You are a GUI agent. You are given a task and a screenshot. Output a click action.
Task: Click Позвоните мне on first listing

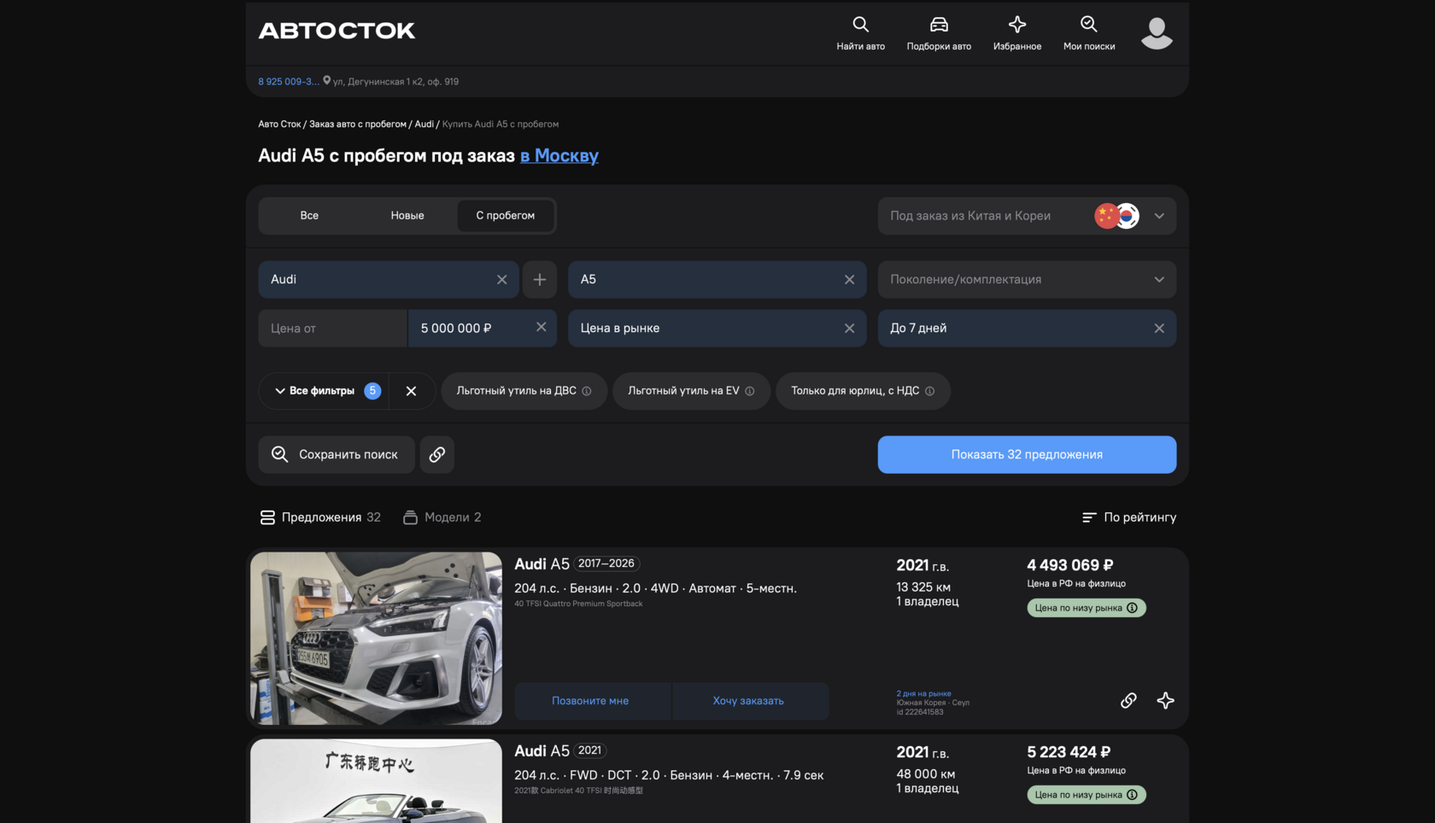coord(590,701)
